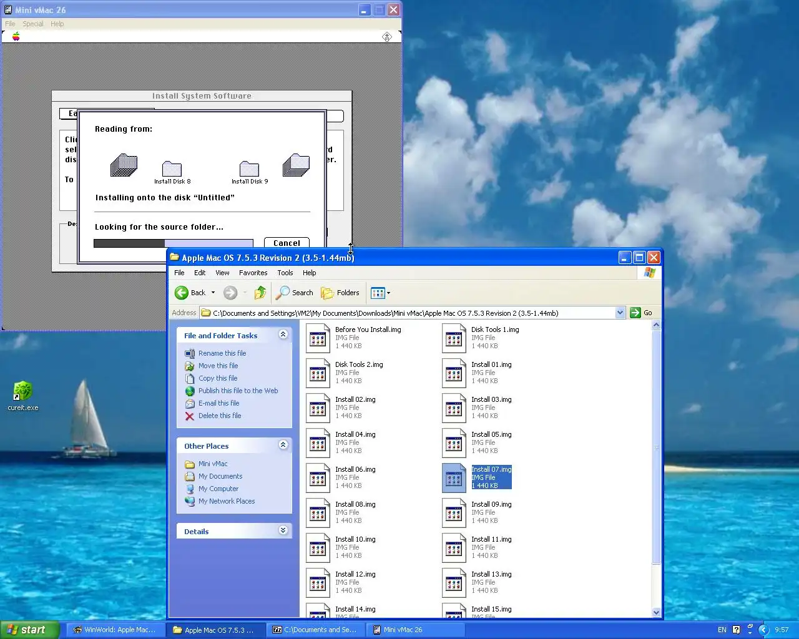The height and width of the screenshot is (639, 799).
Task: Open the Back history dropdown arrow
Action: point(213,293)
